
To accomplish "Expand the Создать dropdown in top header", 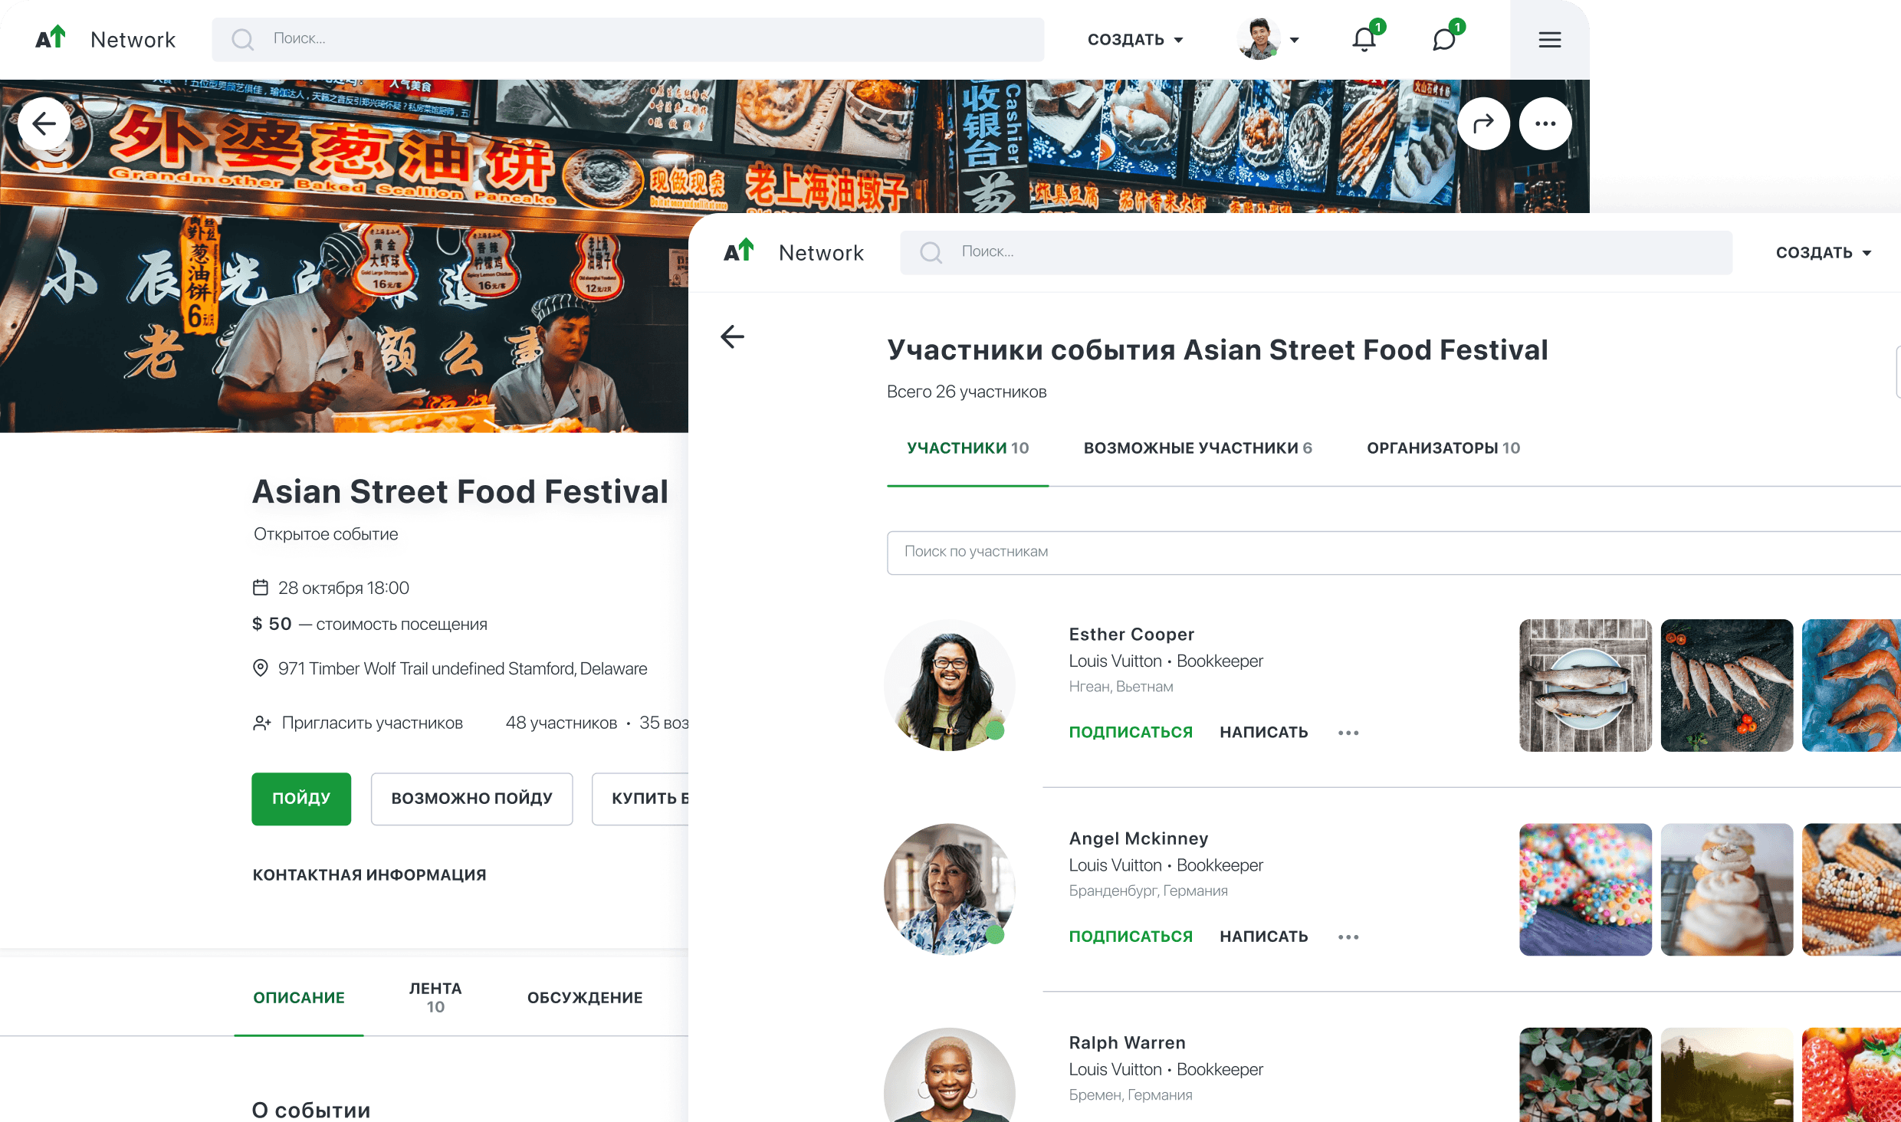I will tap(1135, 40).
